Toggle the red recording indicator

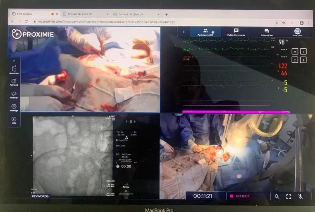pyautogui.click(x=232, y=197)
